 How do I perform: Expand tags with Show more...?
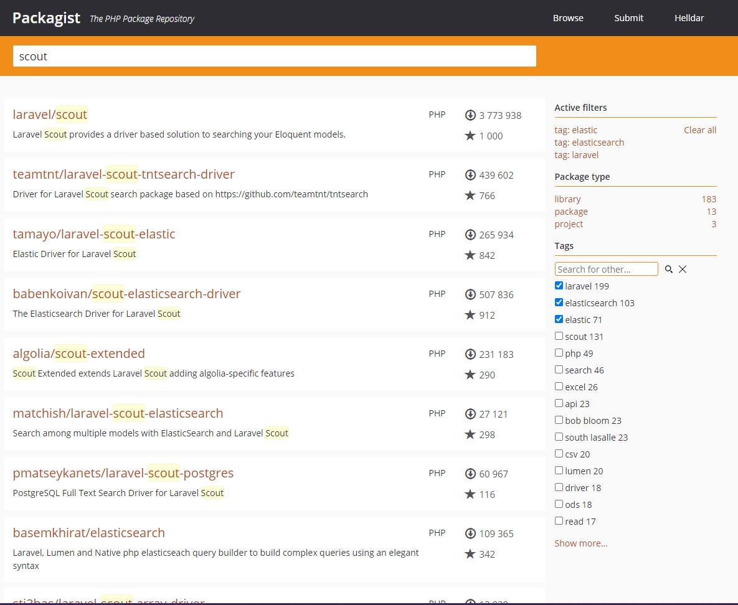pos(581,543)
